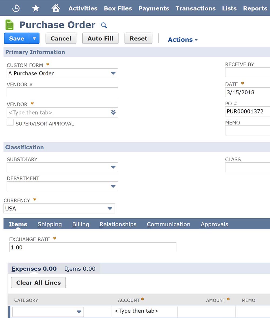Screen dimensions: 270x318
Task: Expand the Vendor double-arrow selector
Action: coord(113,112)
